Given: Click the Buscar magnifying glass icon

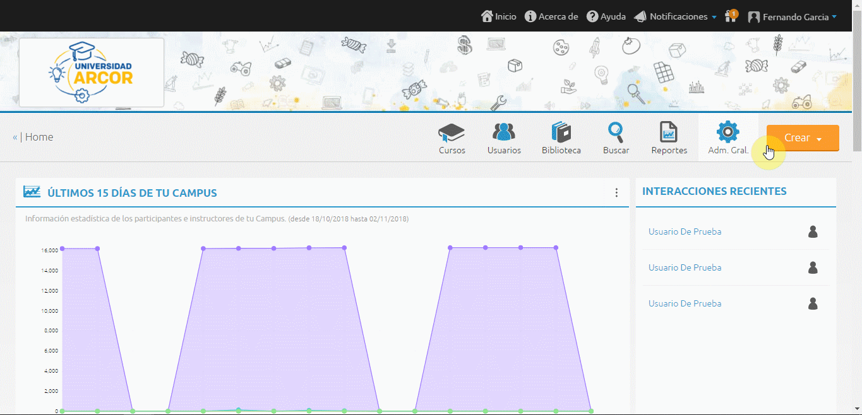Looking at the screenshot, I should point(616,132).
